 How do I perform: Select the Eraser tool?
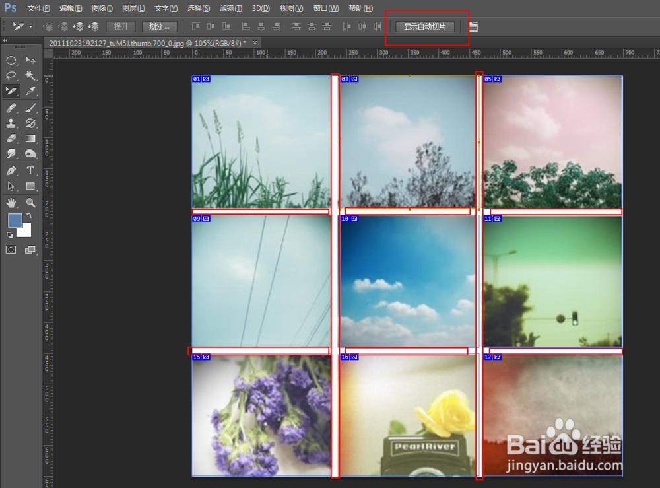[11, 139]
